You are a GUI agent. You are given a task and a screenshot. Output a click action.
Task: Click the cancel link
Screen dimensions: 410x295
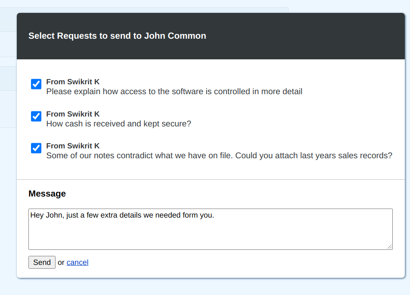pyautogui.click(x=77, y=262)
